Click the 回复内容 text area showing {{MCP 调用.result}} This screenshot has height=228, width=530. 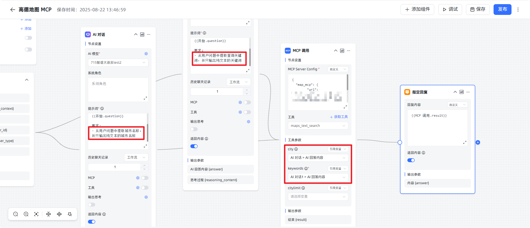pyautogui.click(x=438, y=128)
